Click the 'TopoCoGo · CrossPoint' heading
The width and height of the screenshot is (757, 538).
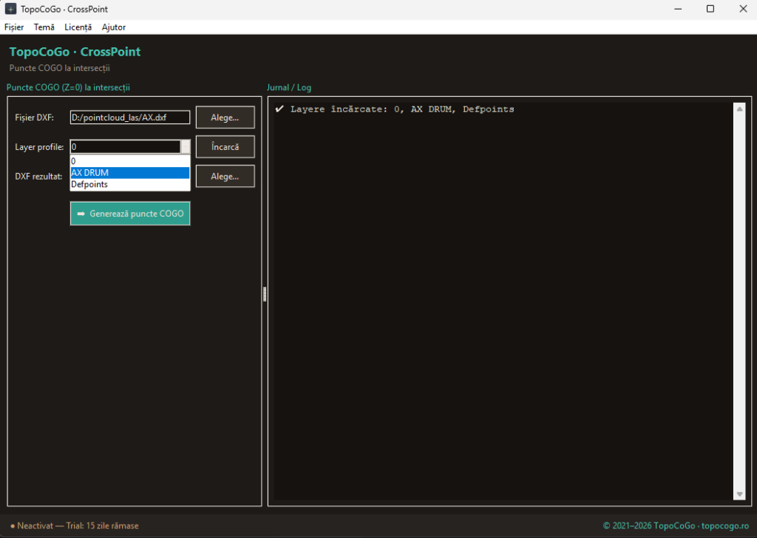[x=75, y=52]
